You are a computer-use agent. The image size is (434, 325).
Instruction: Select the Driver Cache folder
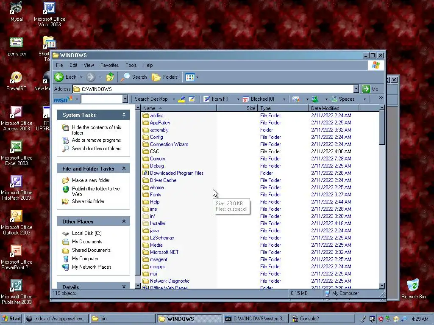163,180
